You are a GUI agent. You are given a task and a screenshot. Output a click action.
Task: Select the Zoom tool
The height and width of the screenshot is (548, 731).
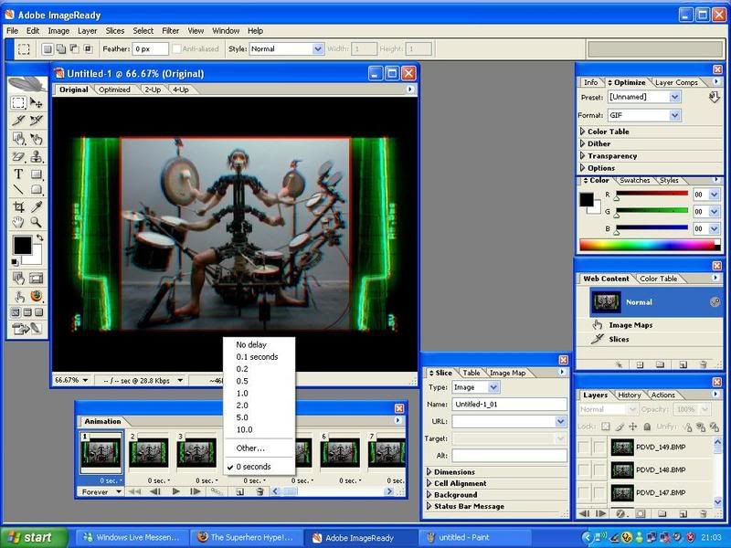click(36, 222)
